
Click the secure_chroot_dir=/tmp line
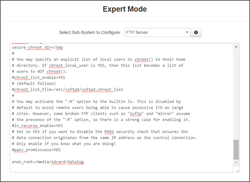point(37,48)
